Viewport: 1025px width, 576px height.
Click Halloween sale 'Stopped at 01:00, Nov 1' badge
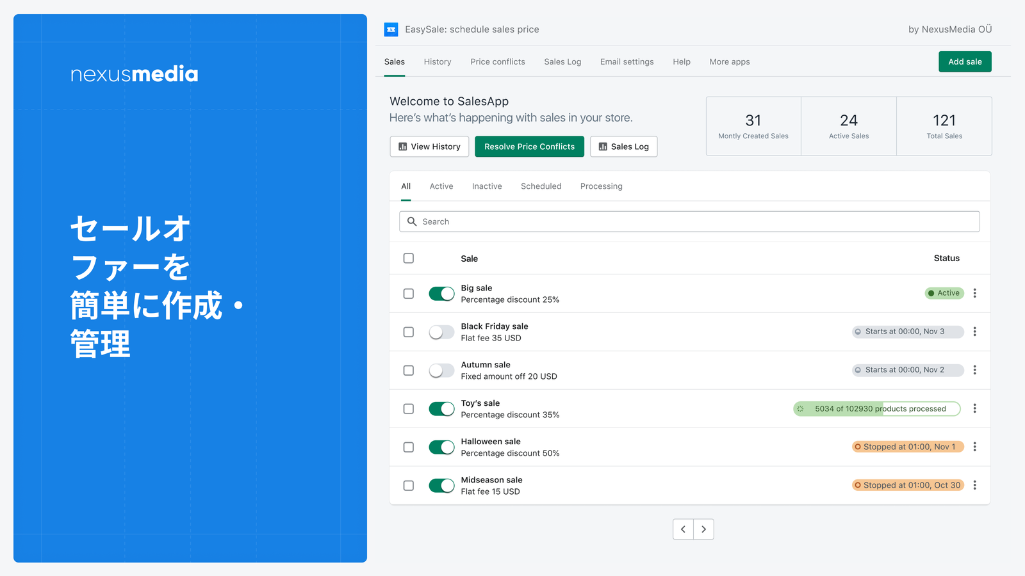click(x=908, y=447)
